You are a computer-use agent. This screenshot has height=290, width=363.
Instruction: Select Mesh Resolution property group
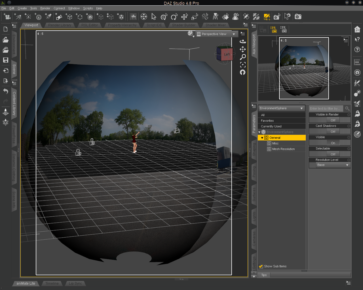pos(283,149)
